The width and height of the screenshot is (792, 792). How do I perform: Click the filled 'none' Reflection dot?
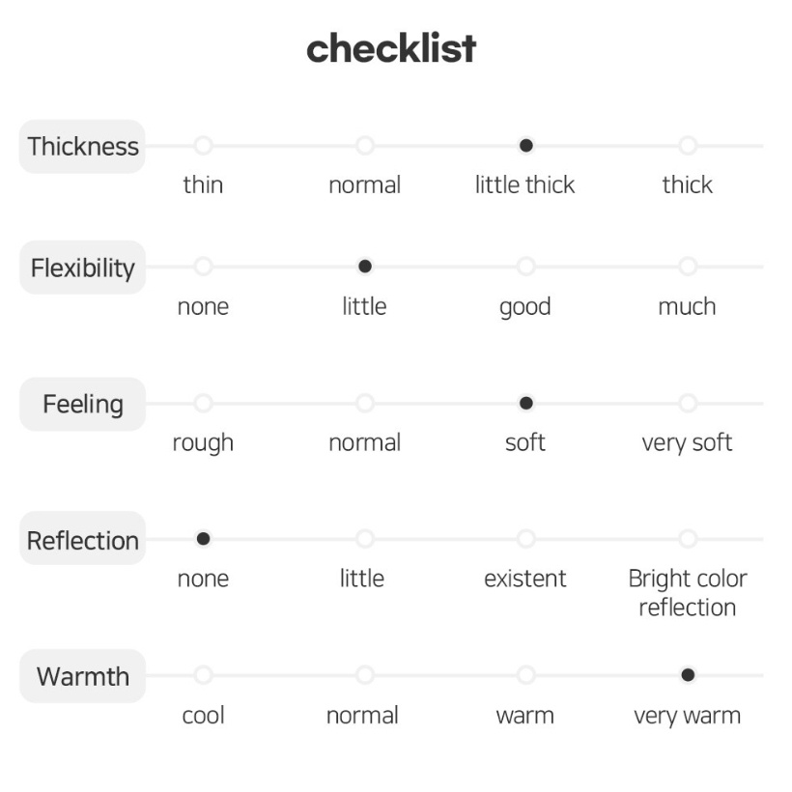(203, 539)
